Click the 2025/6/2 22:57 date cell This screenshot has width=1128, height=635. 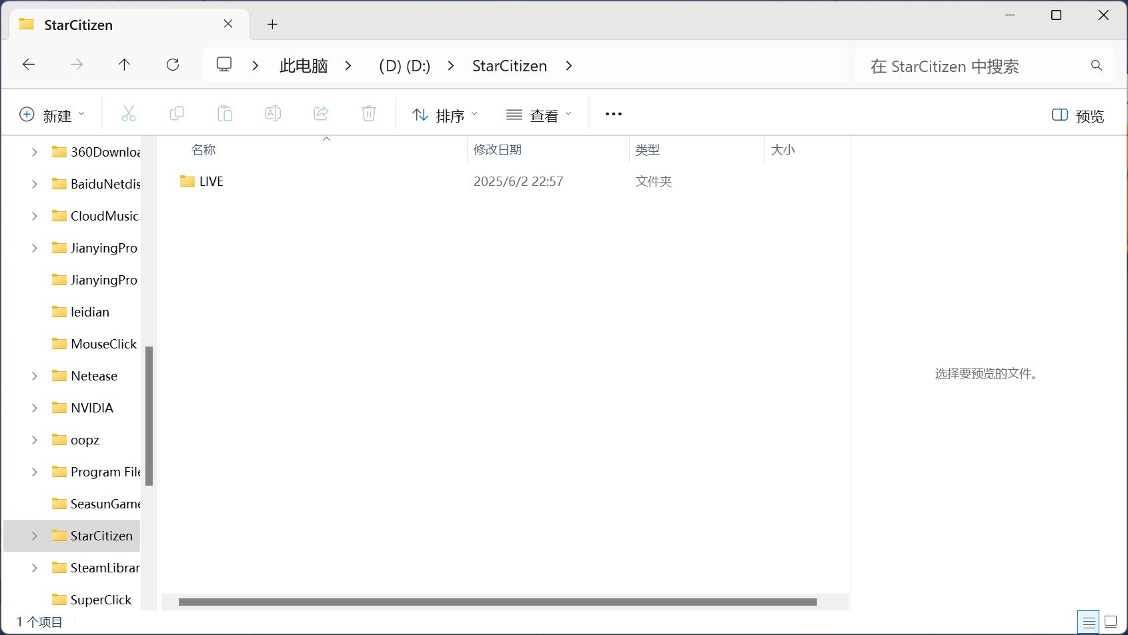click(x=518, y=181)
